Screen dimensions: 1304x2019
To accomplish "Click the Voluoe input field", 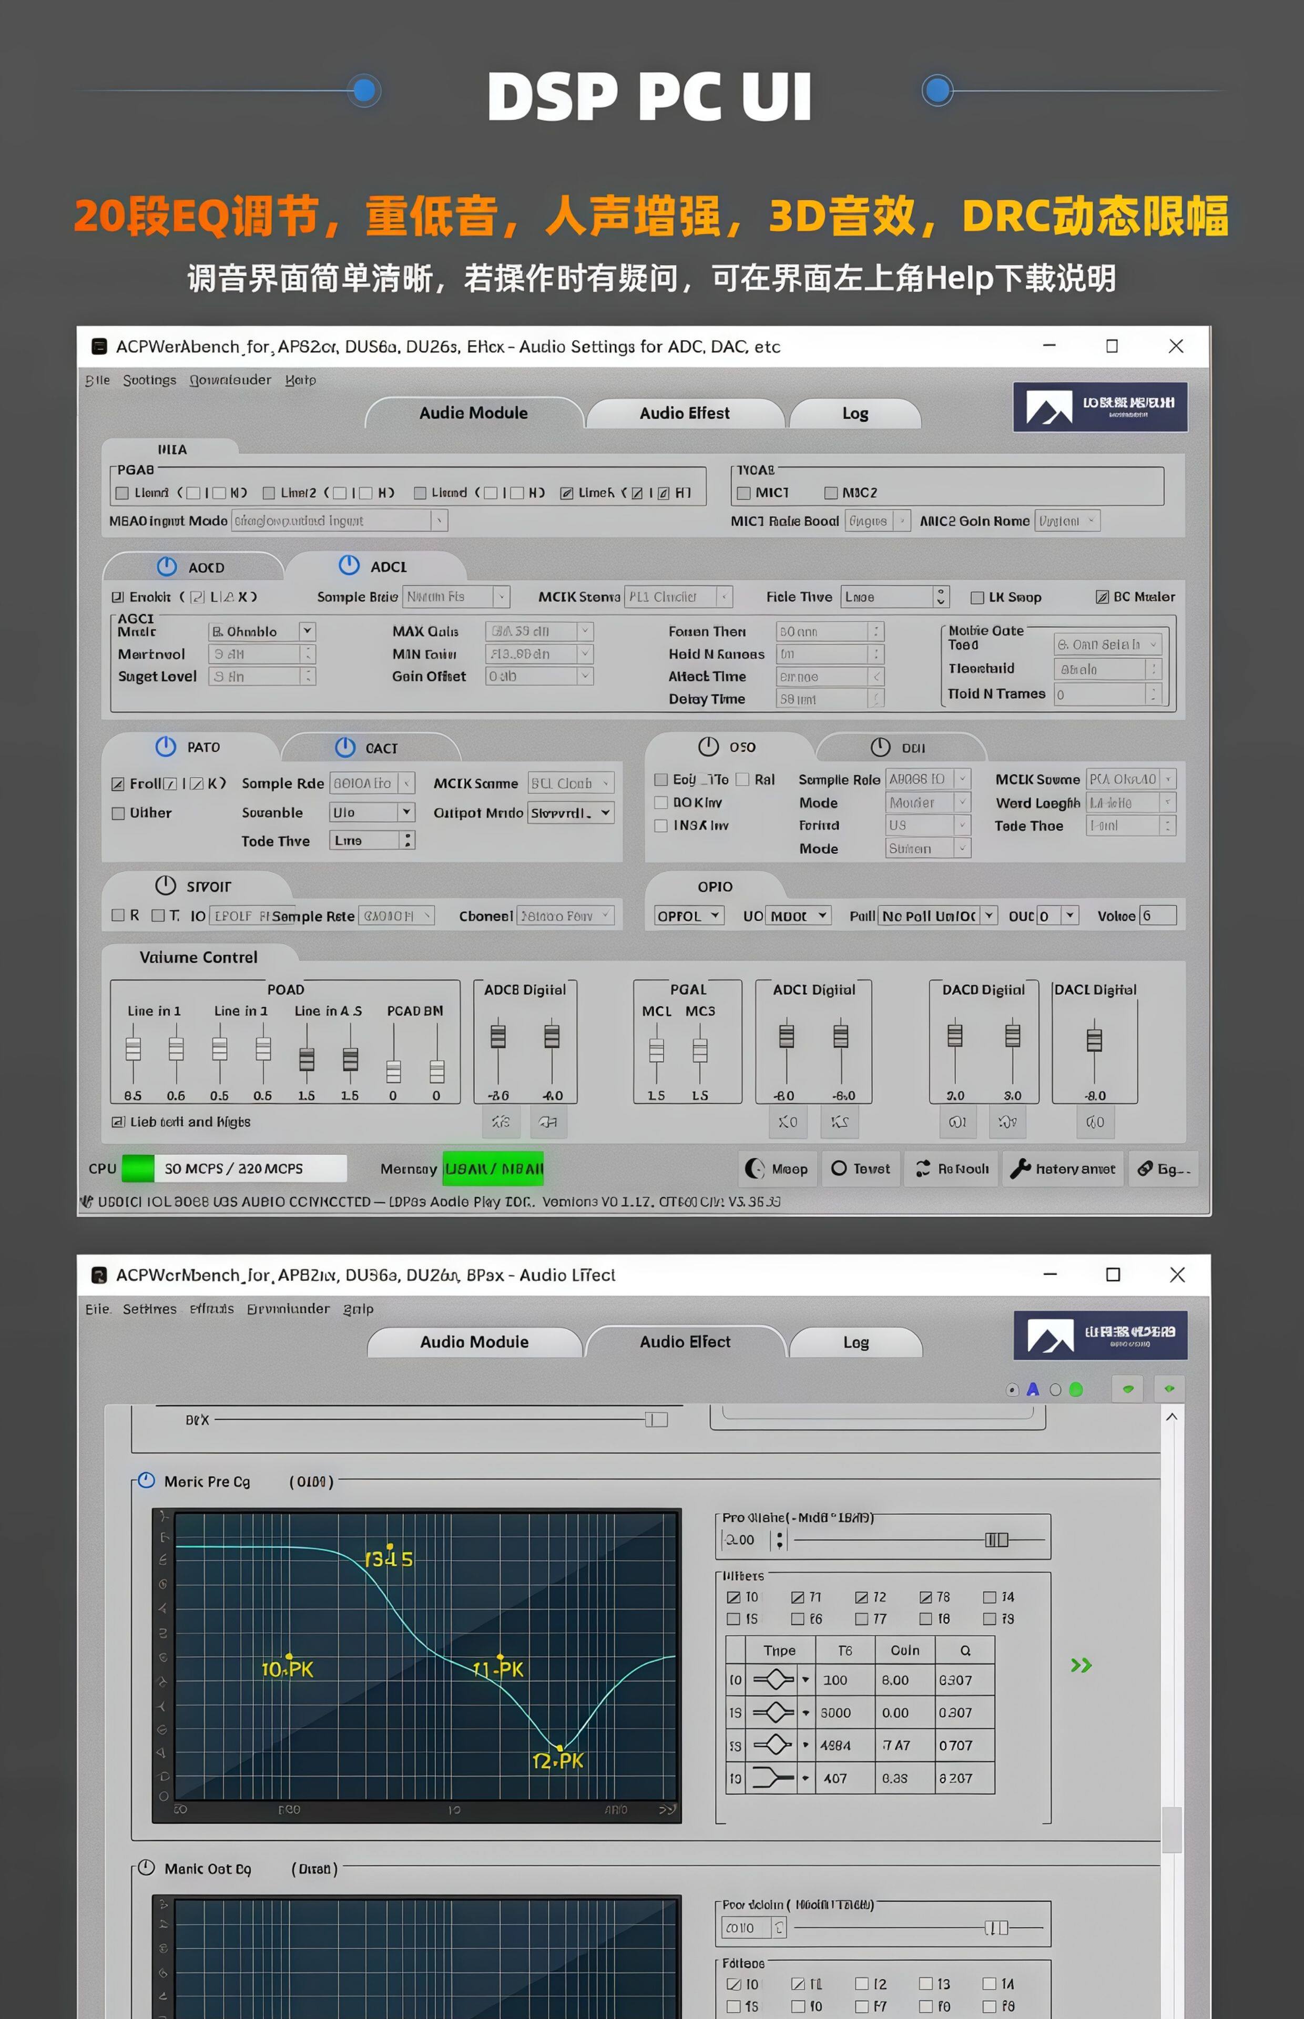I will click(1157, 915).
